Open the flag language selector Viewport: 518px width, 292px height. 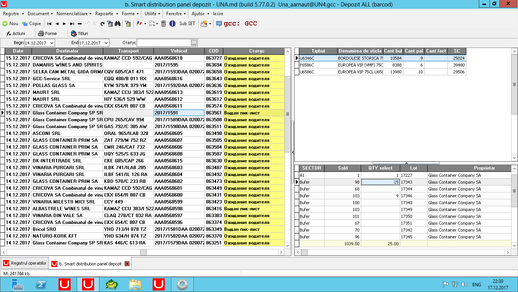(x=141, y=24)
